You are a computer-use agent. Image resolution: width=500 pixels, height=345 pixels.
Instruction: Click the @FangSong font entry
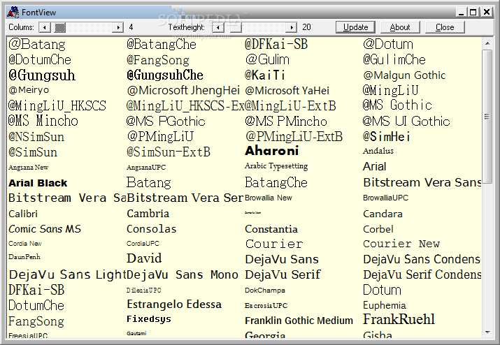[x=158, y=60]
